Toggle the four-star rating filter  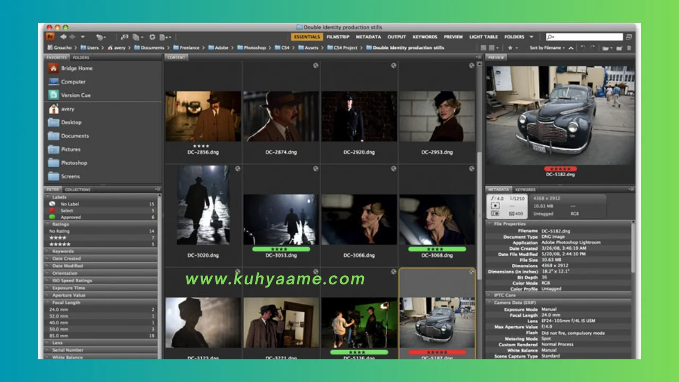101,238
